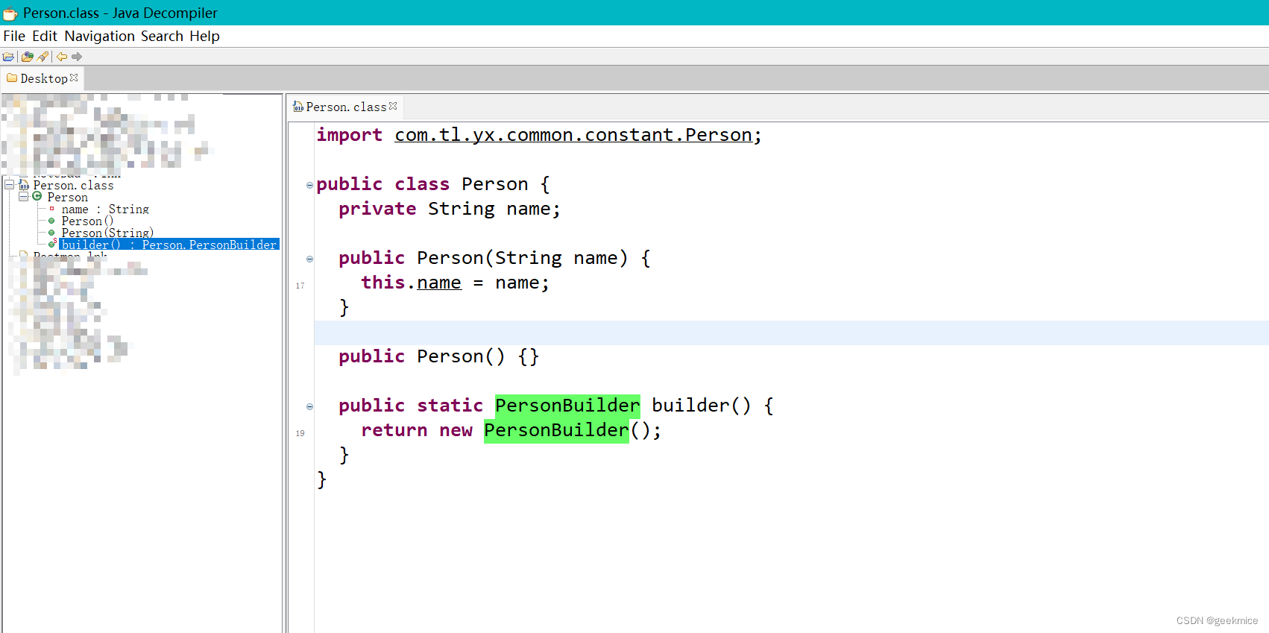Click the red private field icon for name

pos(51,209)
